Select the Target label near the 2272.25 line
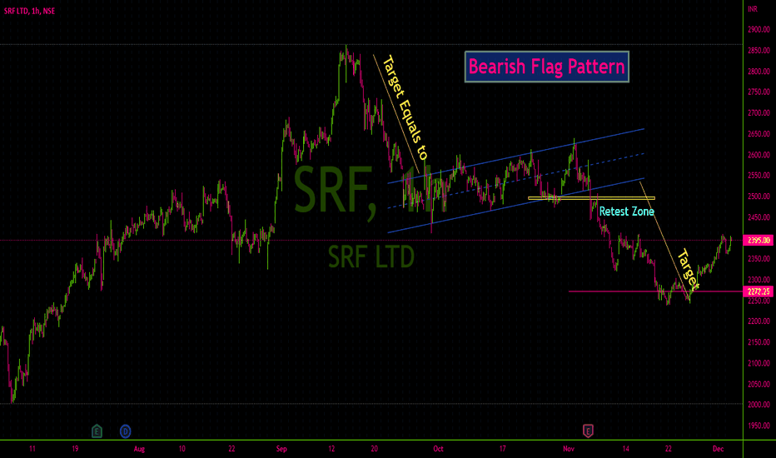 click(689, 269)
